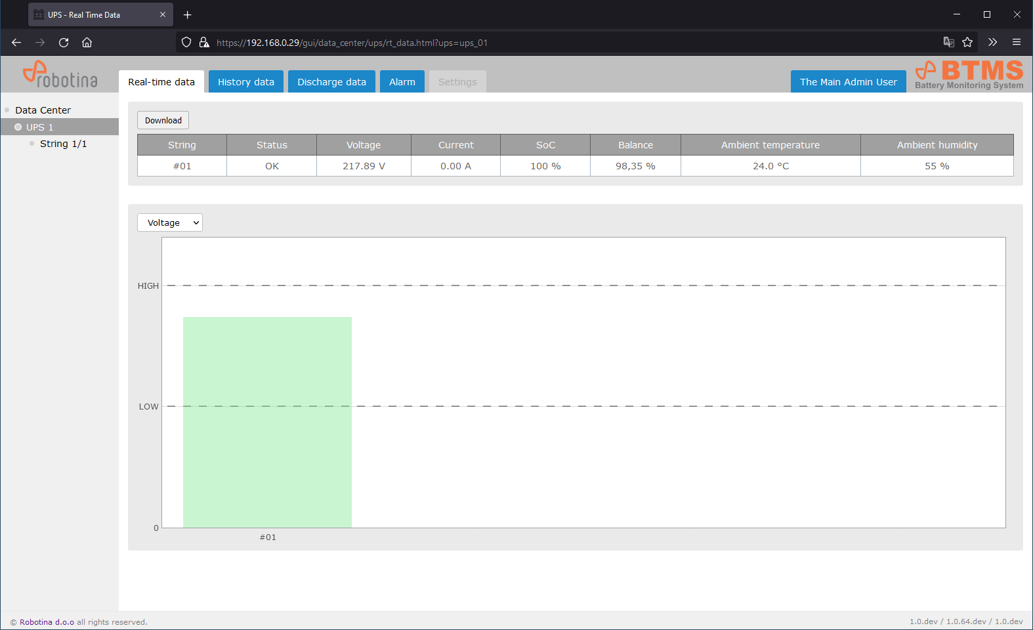Click the 55 % humidity value
1033x630 pixels.
click(937, 166)
